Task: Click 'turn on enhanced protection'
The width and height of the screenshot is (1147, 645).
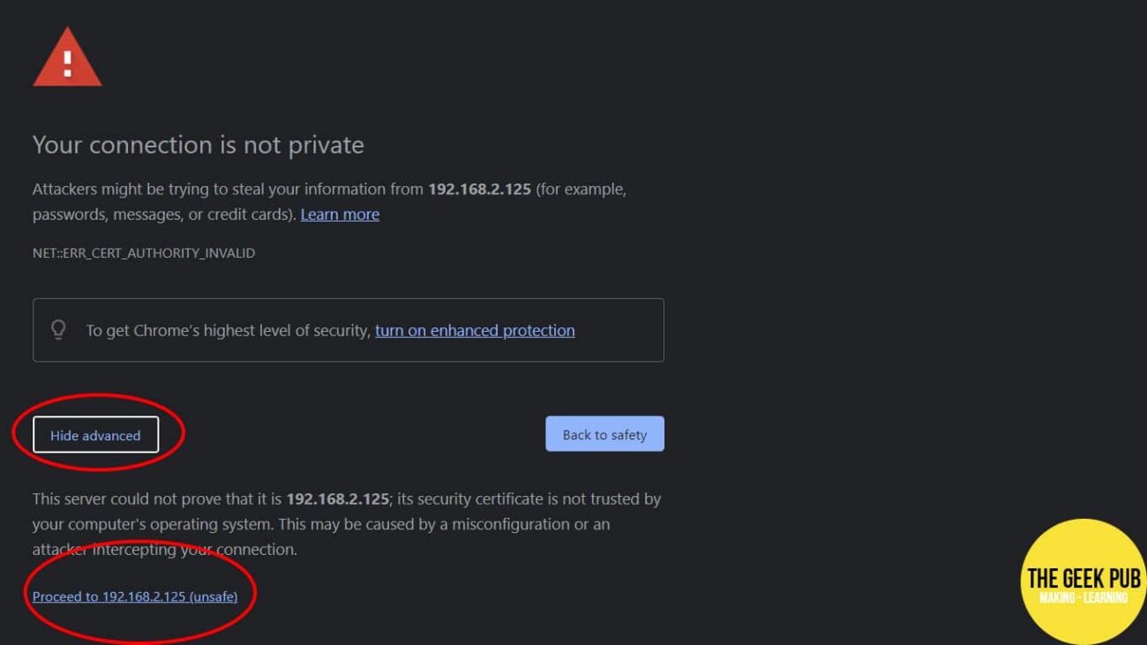Action: (x=474, y=330)
